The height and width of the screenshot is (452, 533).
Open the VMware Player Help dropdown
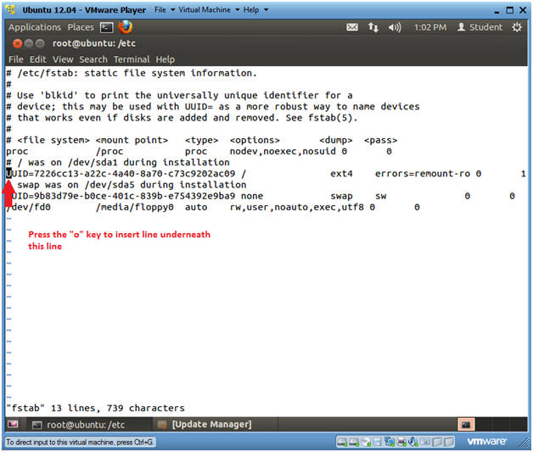(x=255, y=10)
